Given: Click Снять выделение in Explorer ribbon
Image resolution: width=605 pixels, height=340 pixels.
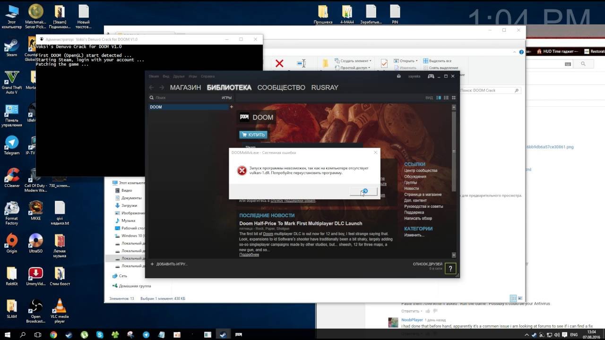Looking at the screenshot, I should (440, 68).
